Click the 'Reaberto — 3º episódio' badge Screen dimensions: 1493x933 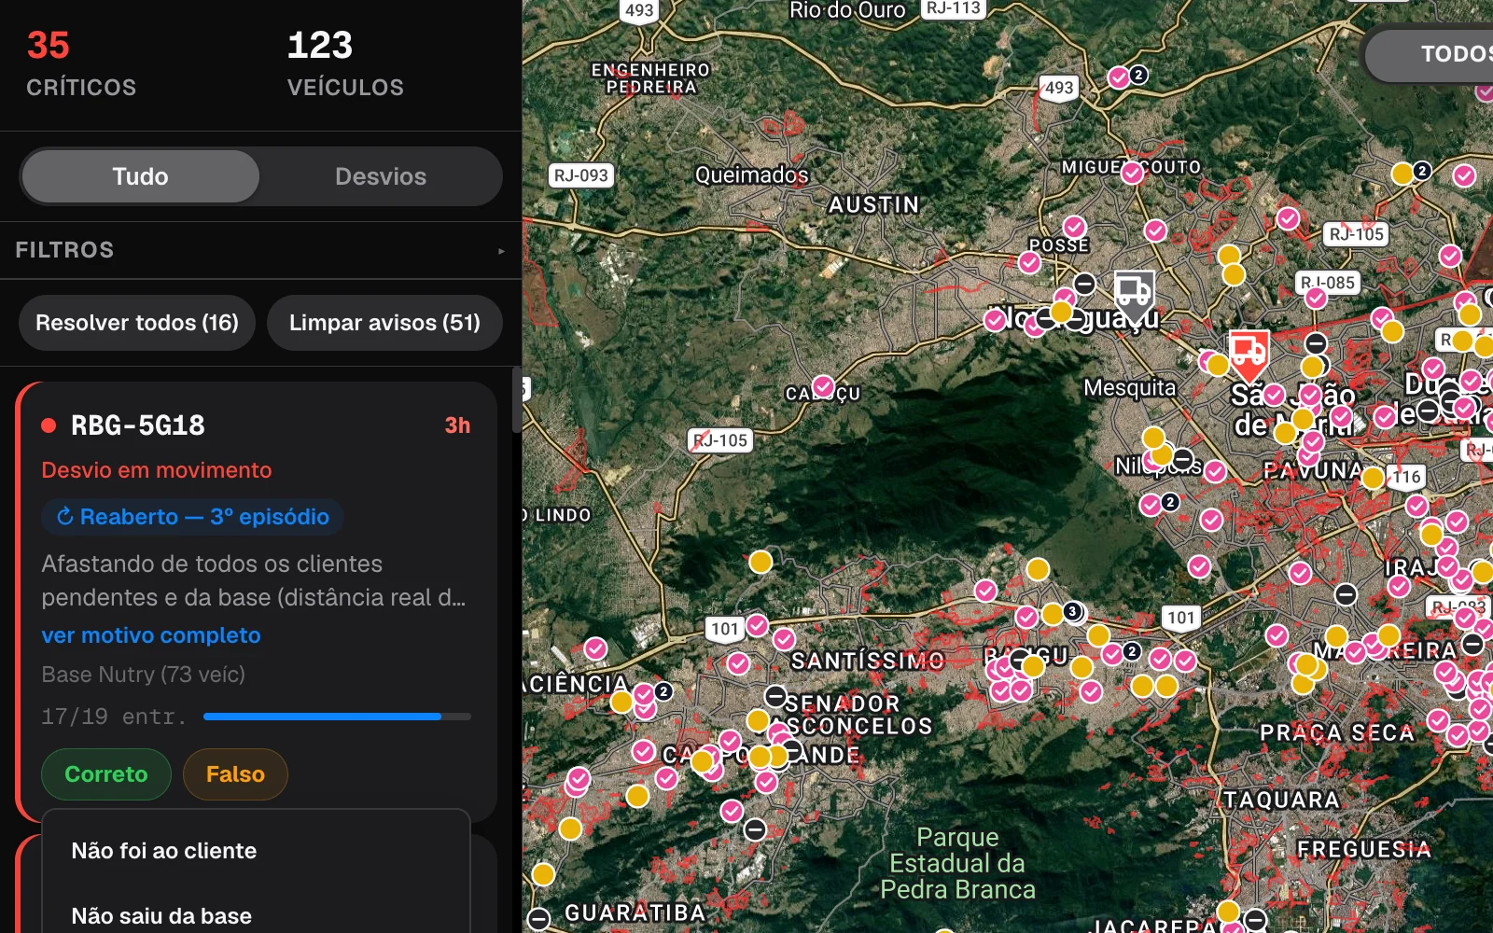tap(192, 517)
